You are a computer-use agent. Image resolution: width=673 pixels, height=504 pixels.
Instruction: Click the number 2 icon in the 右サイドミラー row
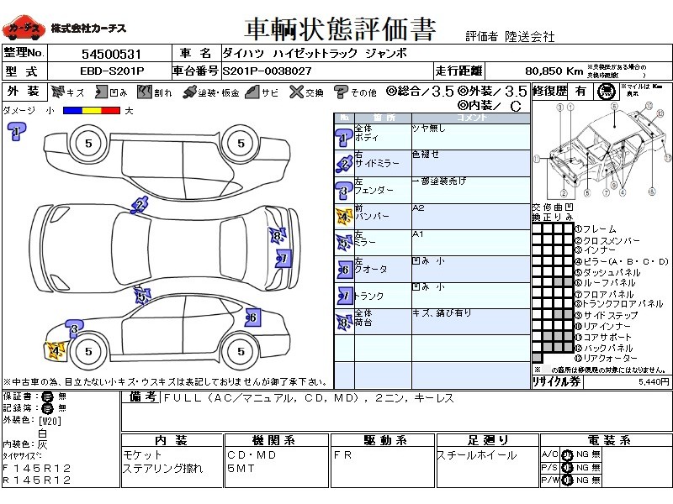pyautogui.click(x=344, y=164)
